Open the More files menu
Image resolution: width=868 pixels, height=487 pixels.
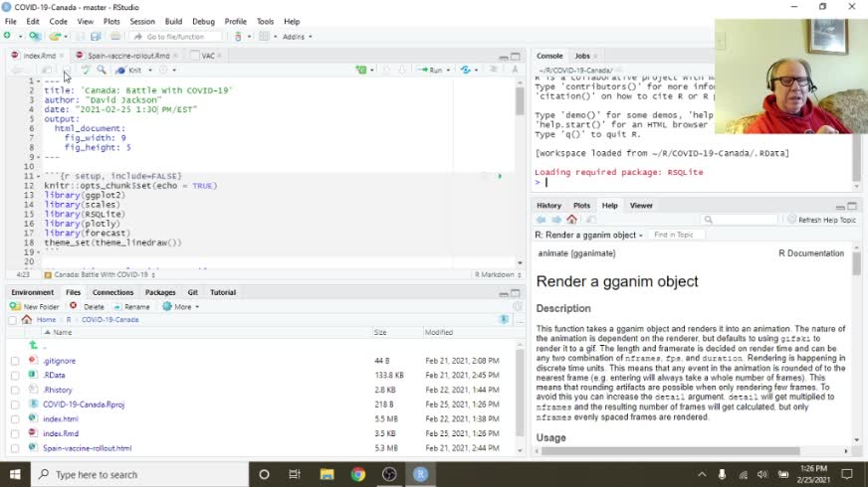pos(181,307)
